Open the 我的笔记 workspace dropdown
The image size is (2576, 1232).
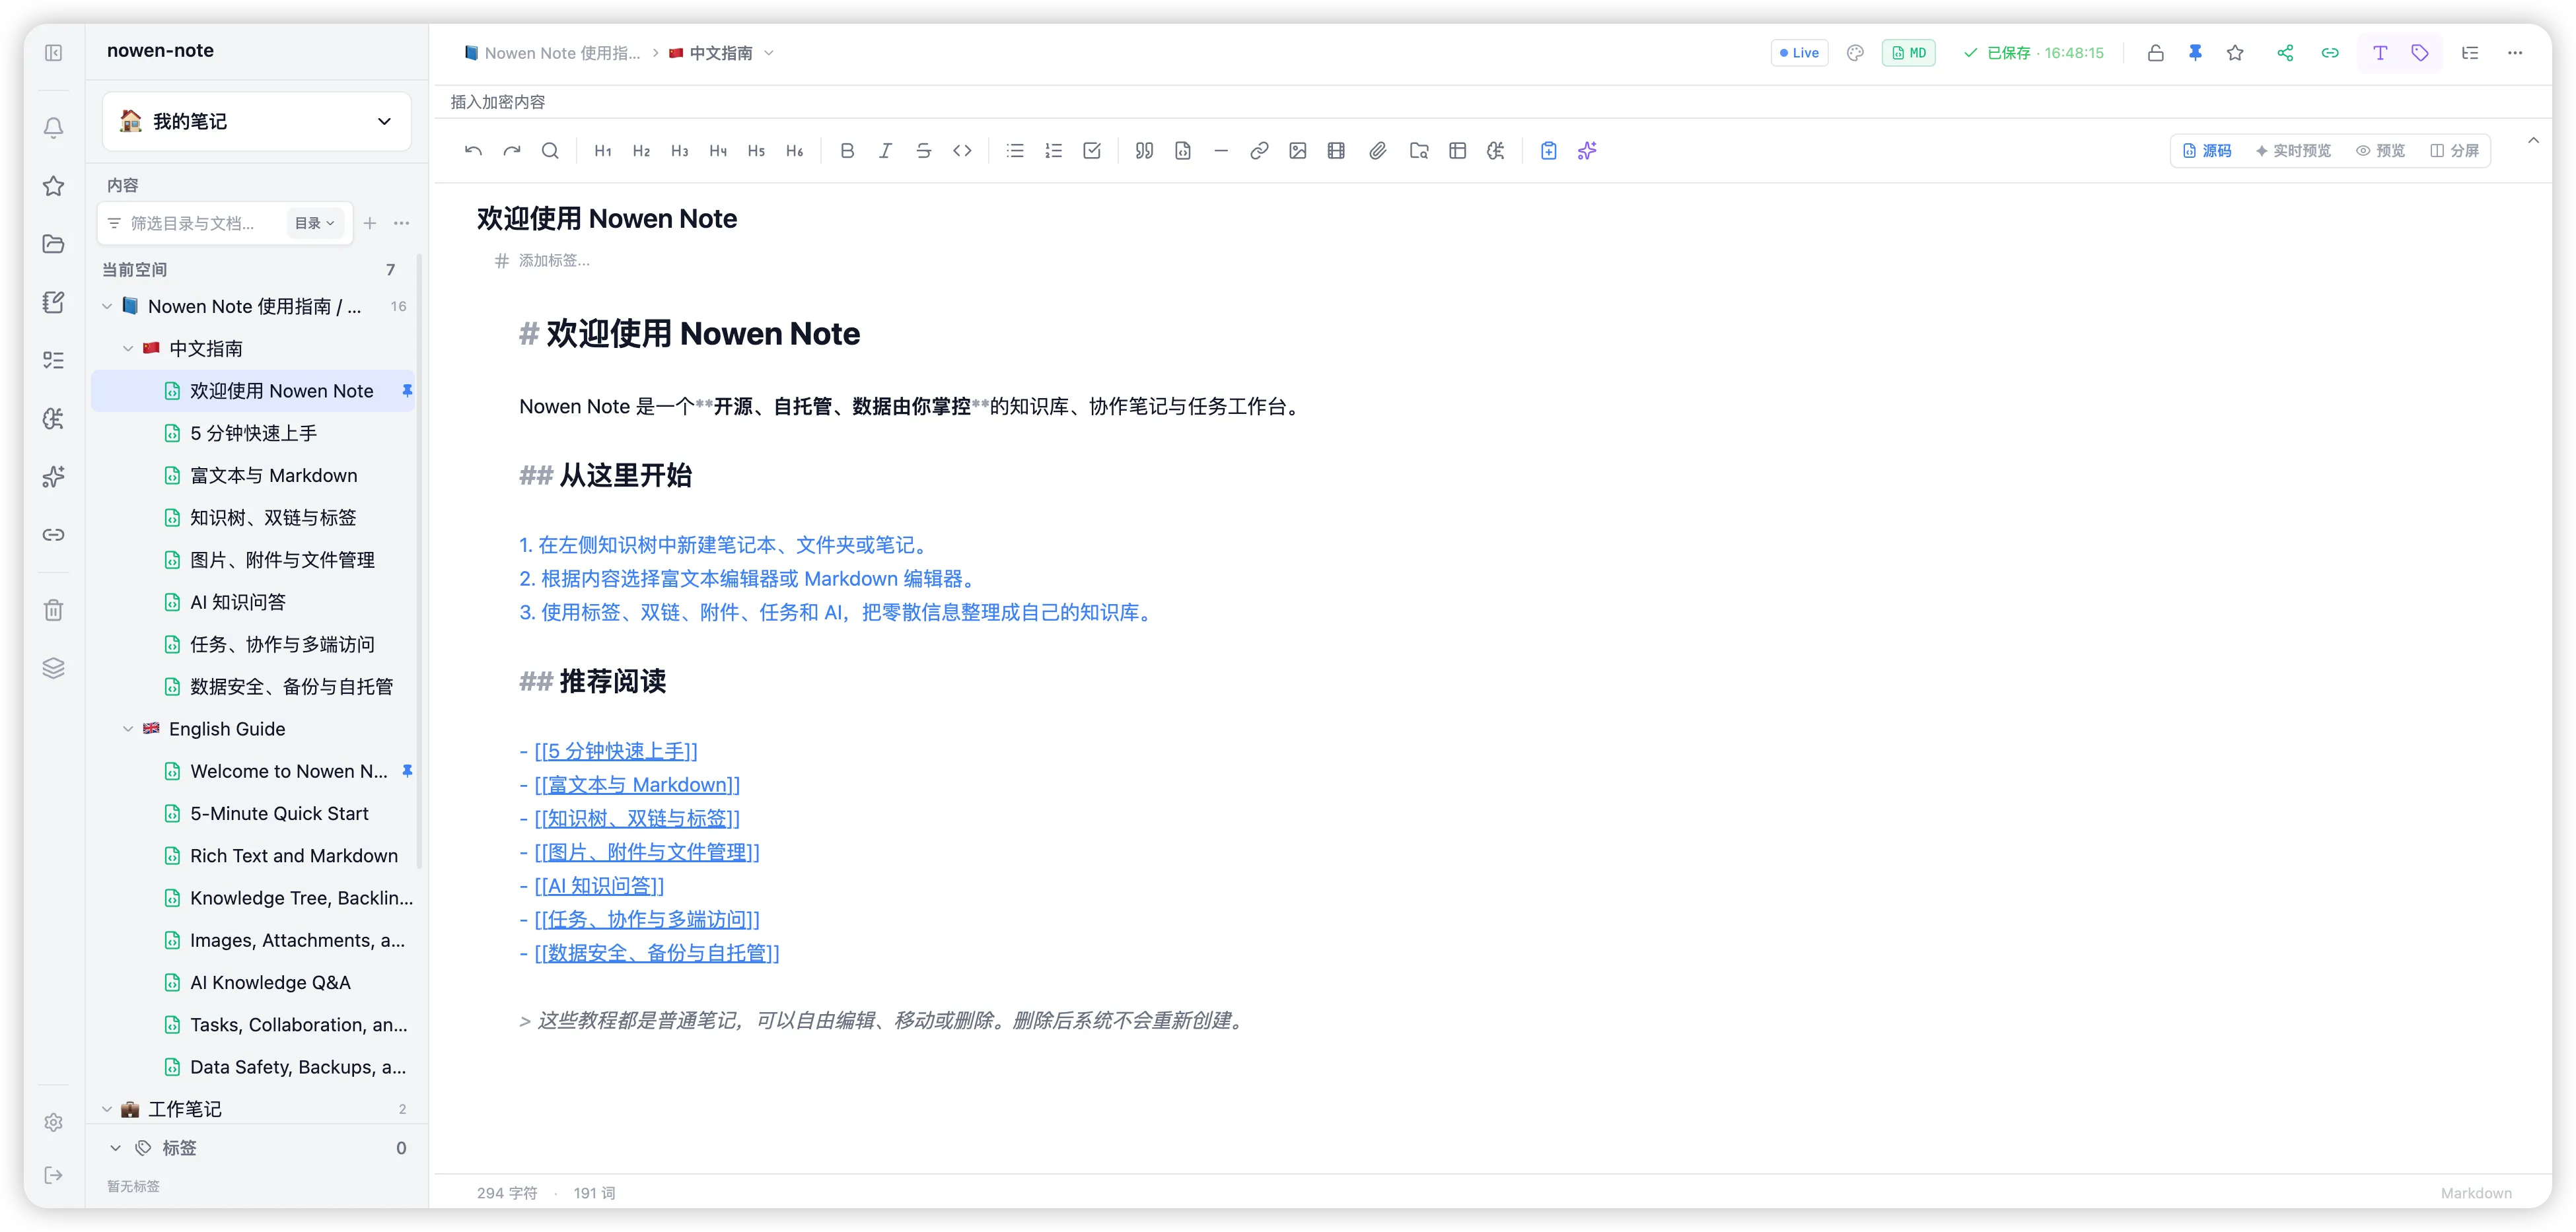(x=257, y=121)
